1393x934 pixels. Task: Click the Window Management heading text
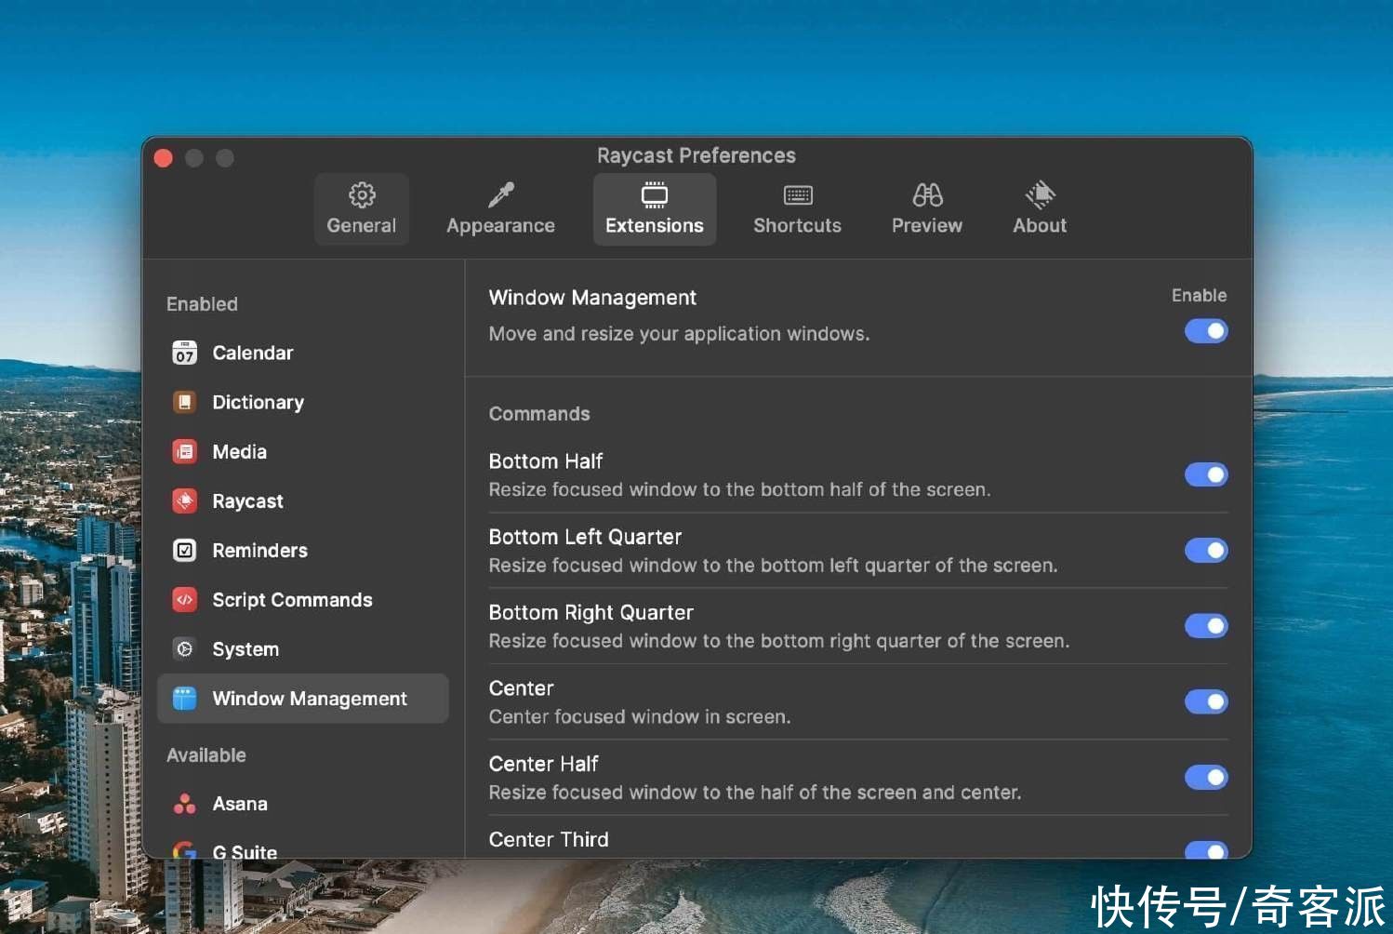tap(592, 298)
